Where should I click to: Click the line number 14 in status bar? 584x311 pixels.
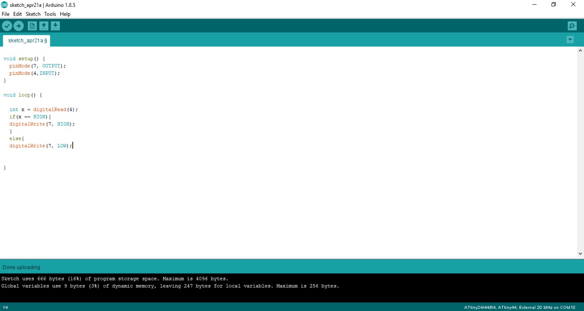coord(5,307)
